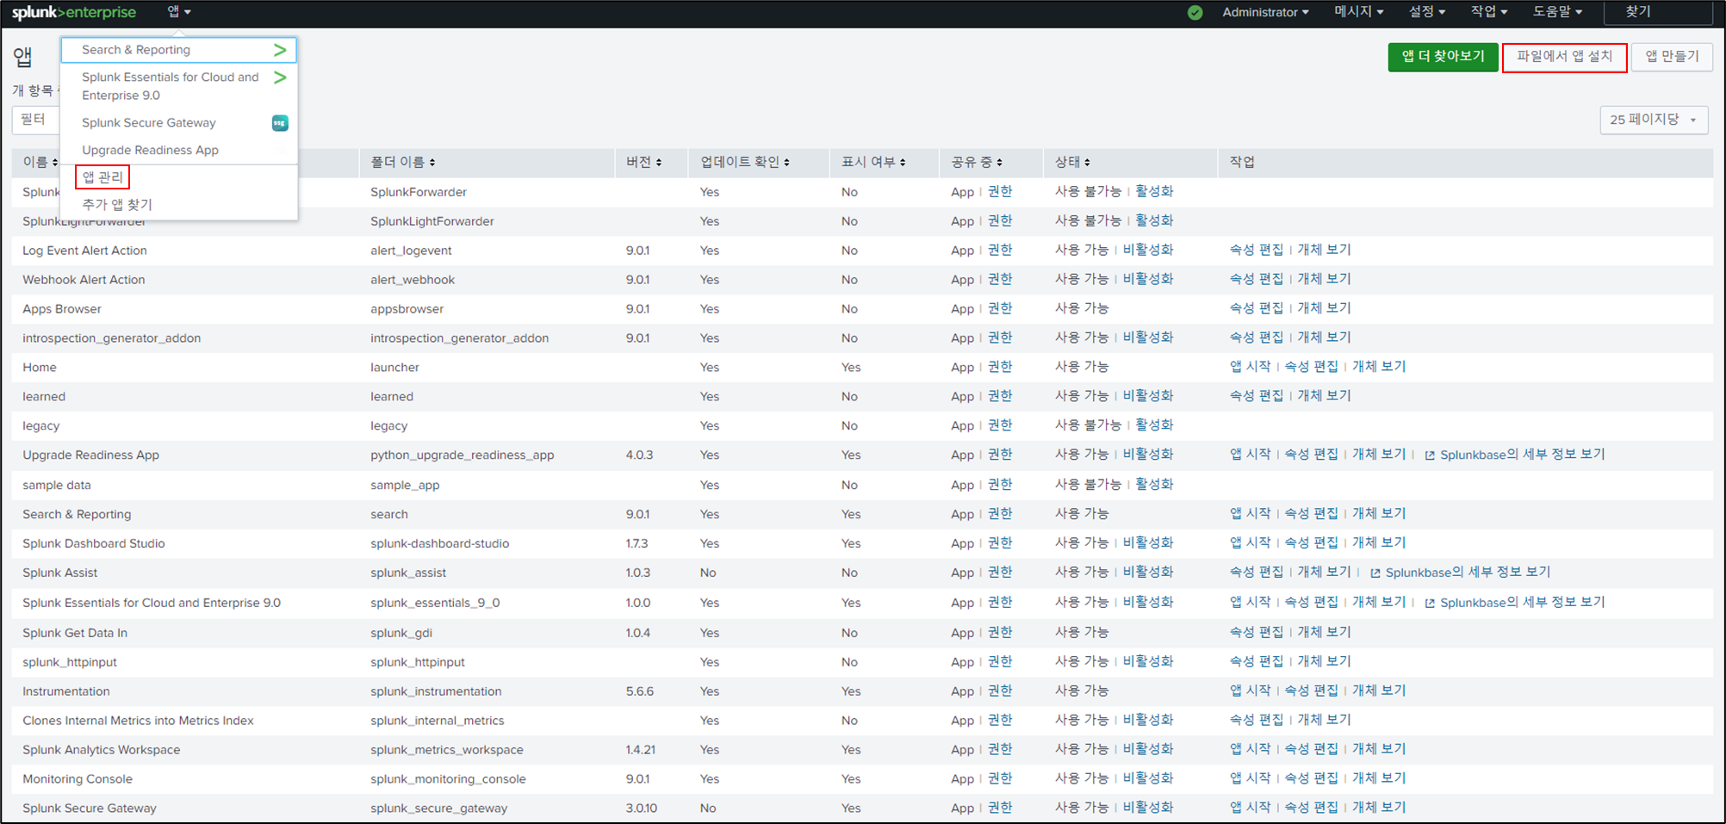
Task: Click 비활성화 for the learned app
Action: coord(1148,397)
